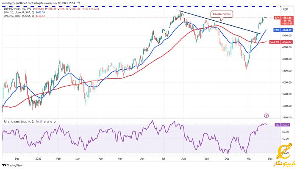Image resolution: width=297 pixels, height=169 pixels.
Task: Select the S&P 500 Index, 1D, TVC legend title
Action: [18, 9]
